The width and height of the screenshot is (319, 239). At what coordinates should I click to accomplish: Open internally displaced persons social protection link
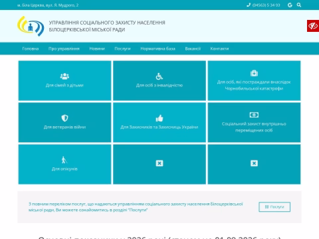coord(254,127)
